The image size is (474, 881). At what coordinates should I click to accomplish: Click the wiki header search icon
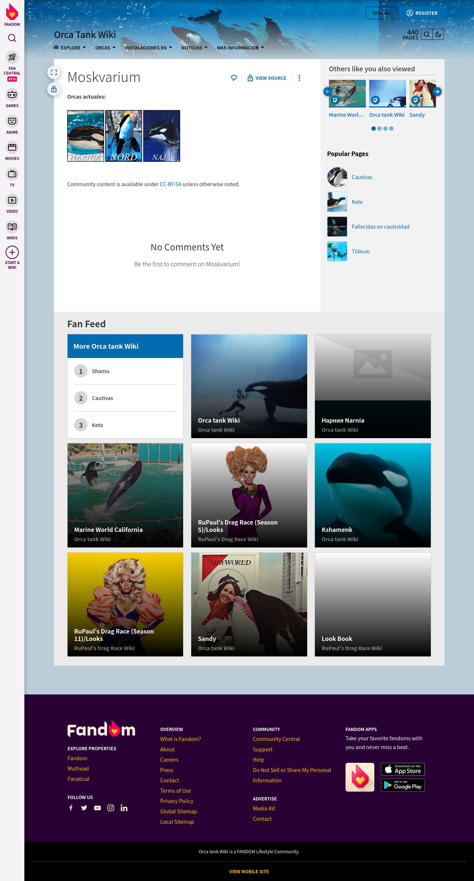click(427, 34)
